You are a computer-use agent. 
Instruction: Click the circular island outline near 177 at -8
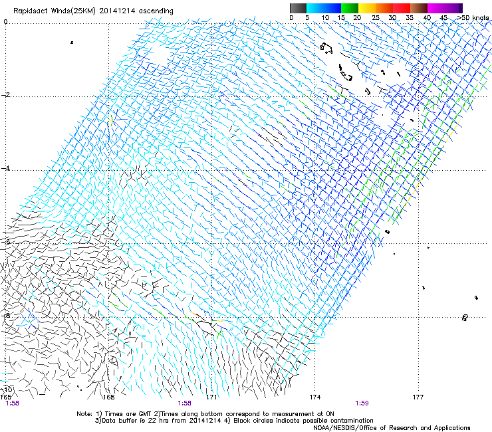pyautogui.click(x=465, y=318)
